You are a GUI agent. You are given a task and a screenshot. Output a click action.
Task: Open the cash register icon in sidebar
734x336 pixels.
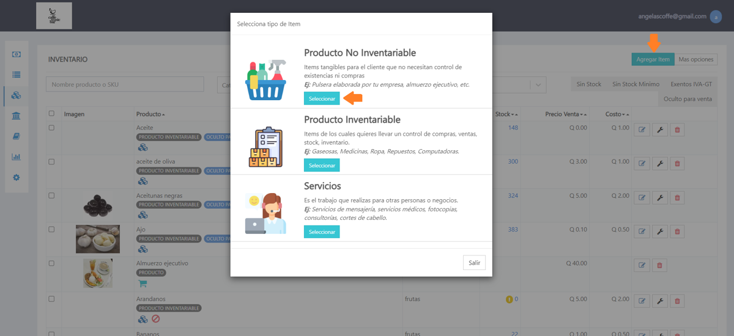coord(17,54)
